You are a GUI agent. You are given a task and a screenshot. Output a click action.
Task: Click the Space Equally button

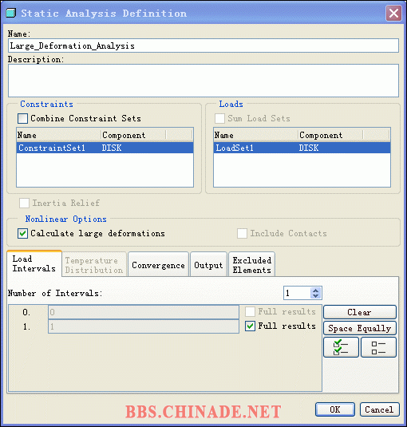[360, 328]
